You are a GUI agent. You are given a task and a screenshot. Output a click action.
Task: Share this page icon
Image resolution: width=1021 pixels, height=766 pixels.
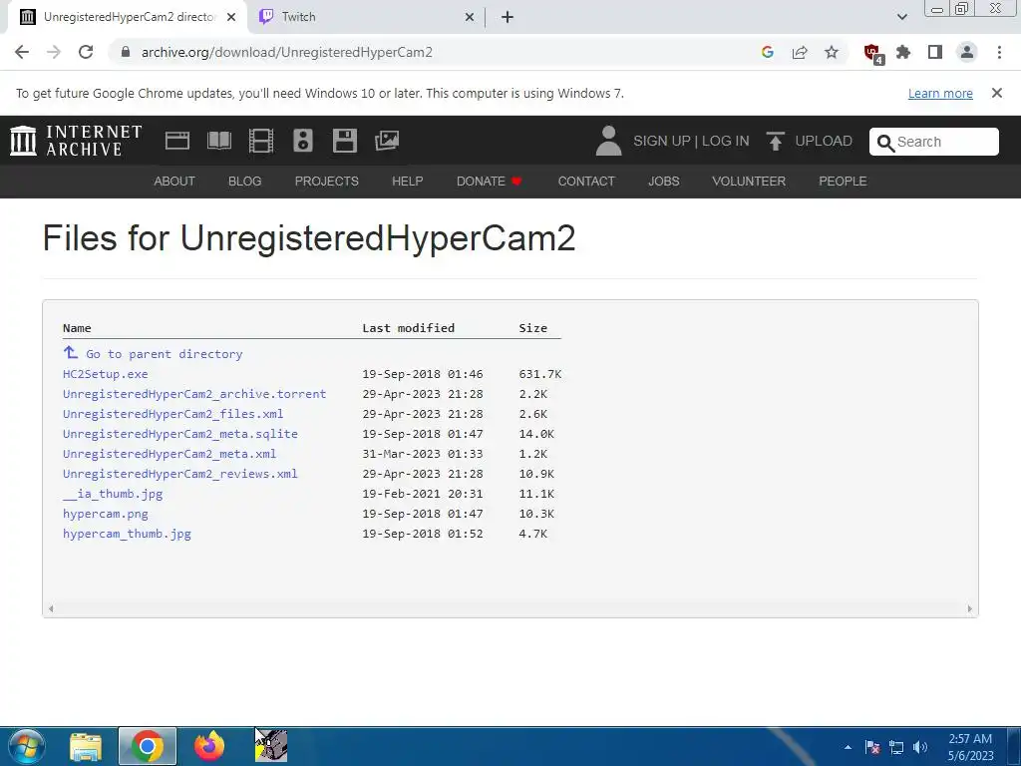coord(800,52)
